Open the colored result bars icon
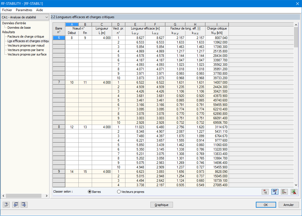Screen dimensions: 302x216 tap(284, 192)
